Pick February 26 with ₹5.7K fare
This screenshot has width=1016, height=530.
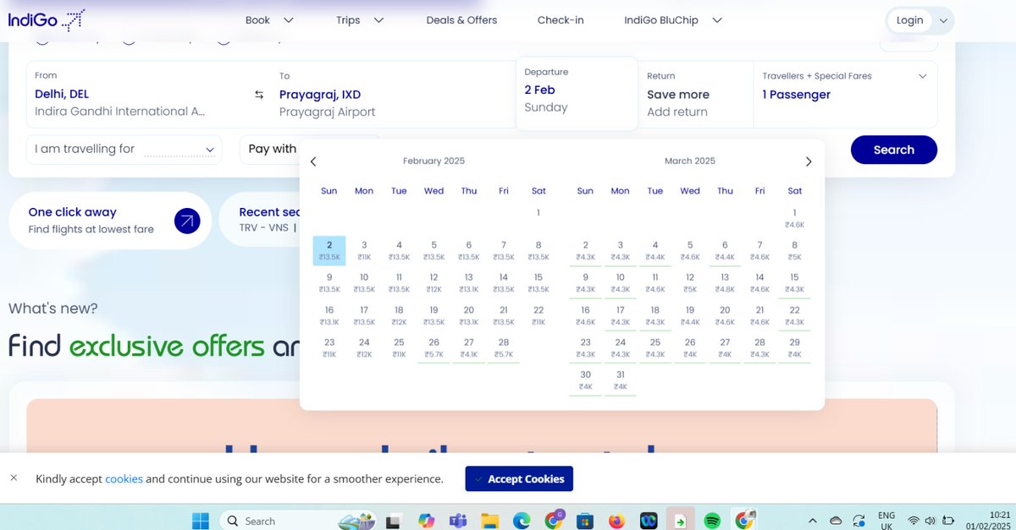click(433, 347)
